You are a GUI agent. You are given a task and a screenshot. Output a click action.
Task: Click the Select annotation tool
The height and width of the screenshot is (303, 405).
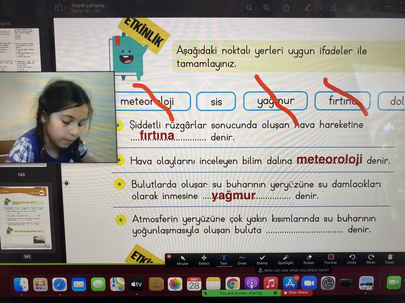[204, 259]
